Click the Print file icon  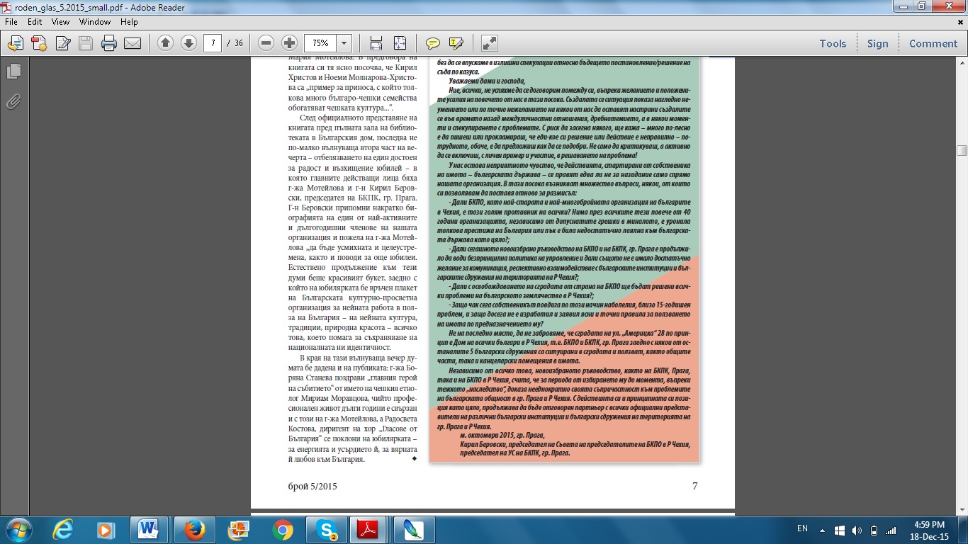pos(108,43)
